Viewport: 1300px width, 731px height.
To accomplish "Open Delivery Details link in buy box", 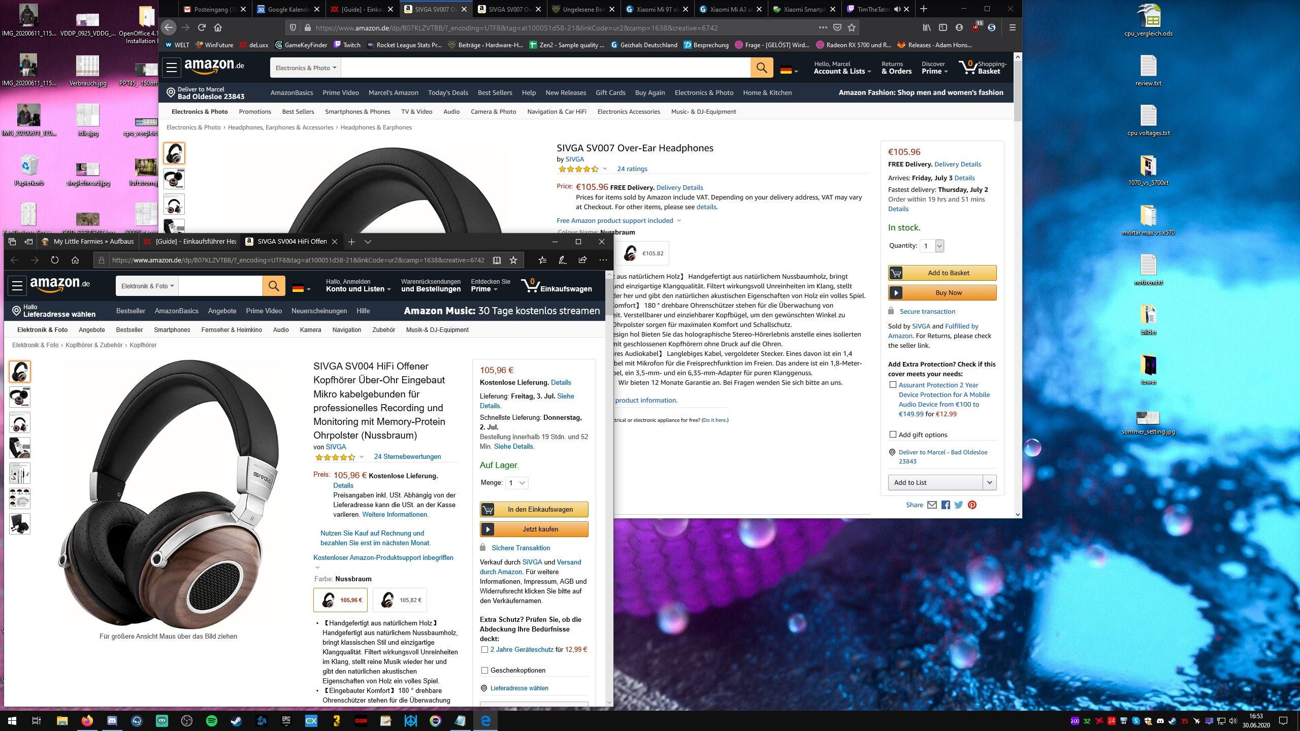I will pyautogui.click(x=957, y=164).
